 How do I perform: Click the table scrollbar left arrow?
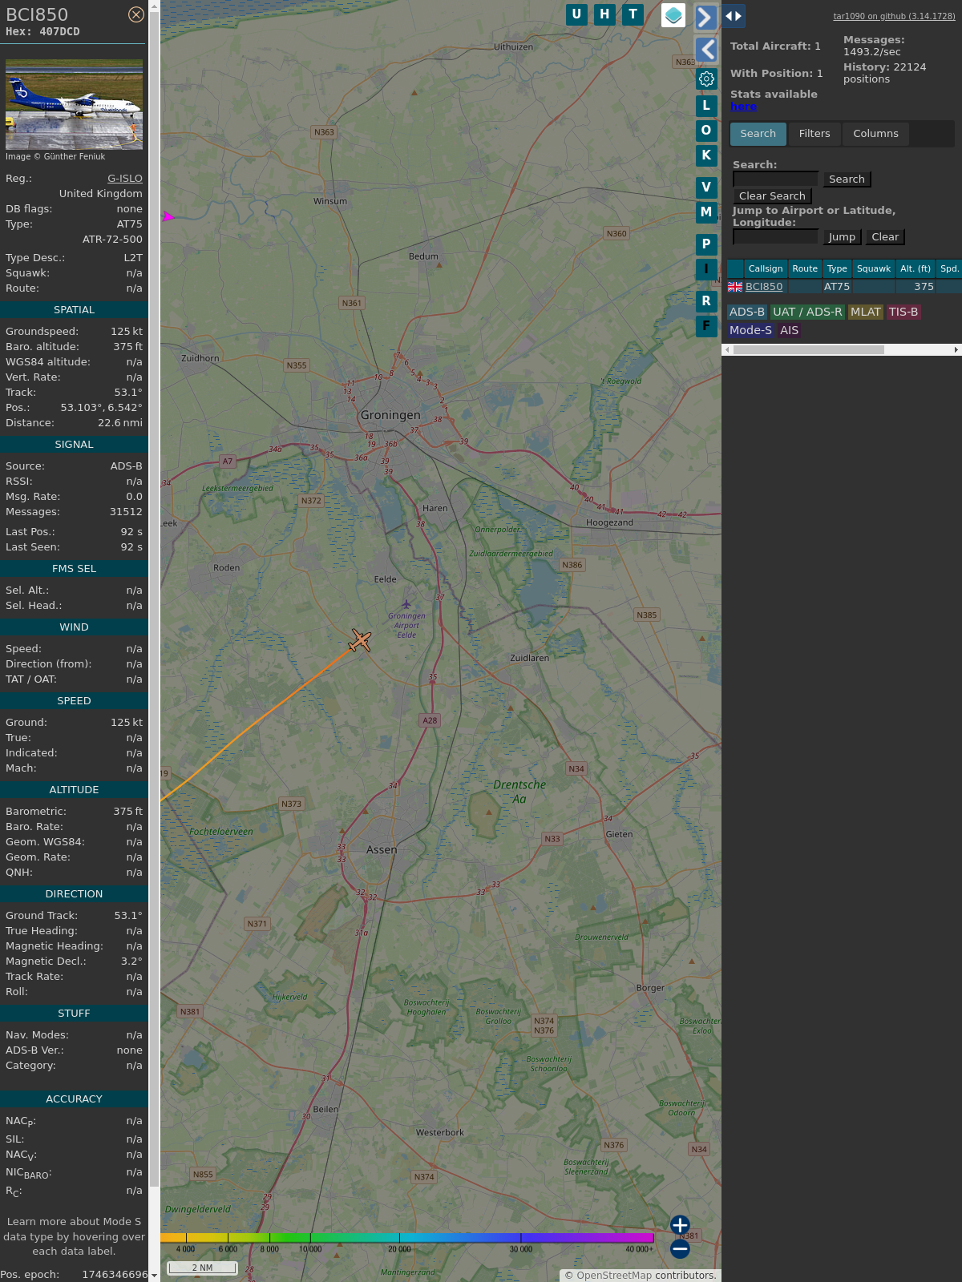coord(727,350)
